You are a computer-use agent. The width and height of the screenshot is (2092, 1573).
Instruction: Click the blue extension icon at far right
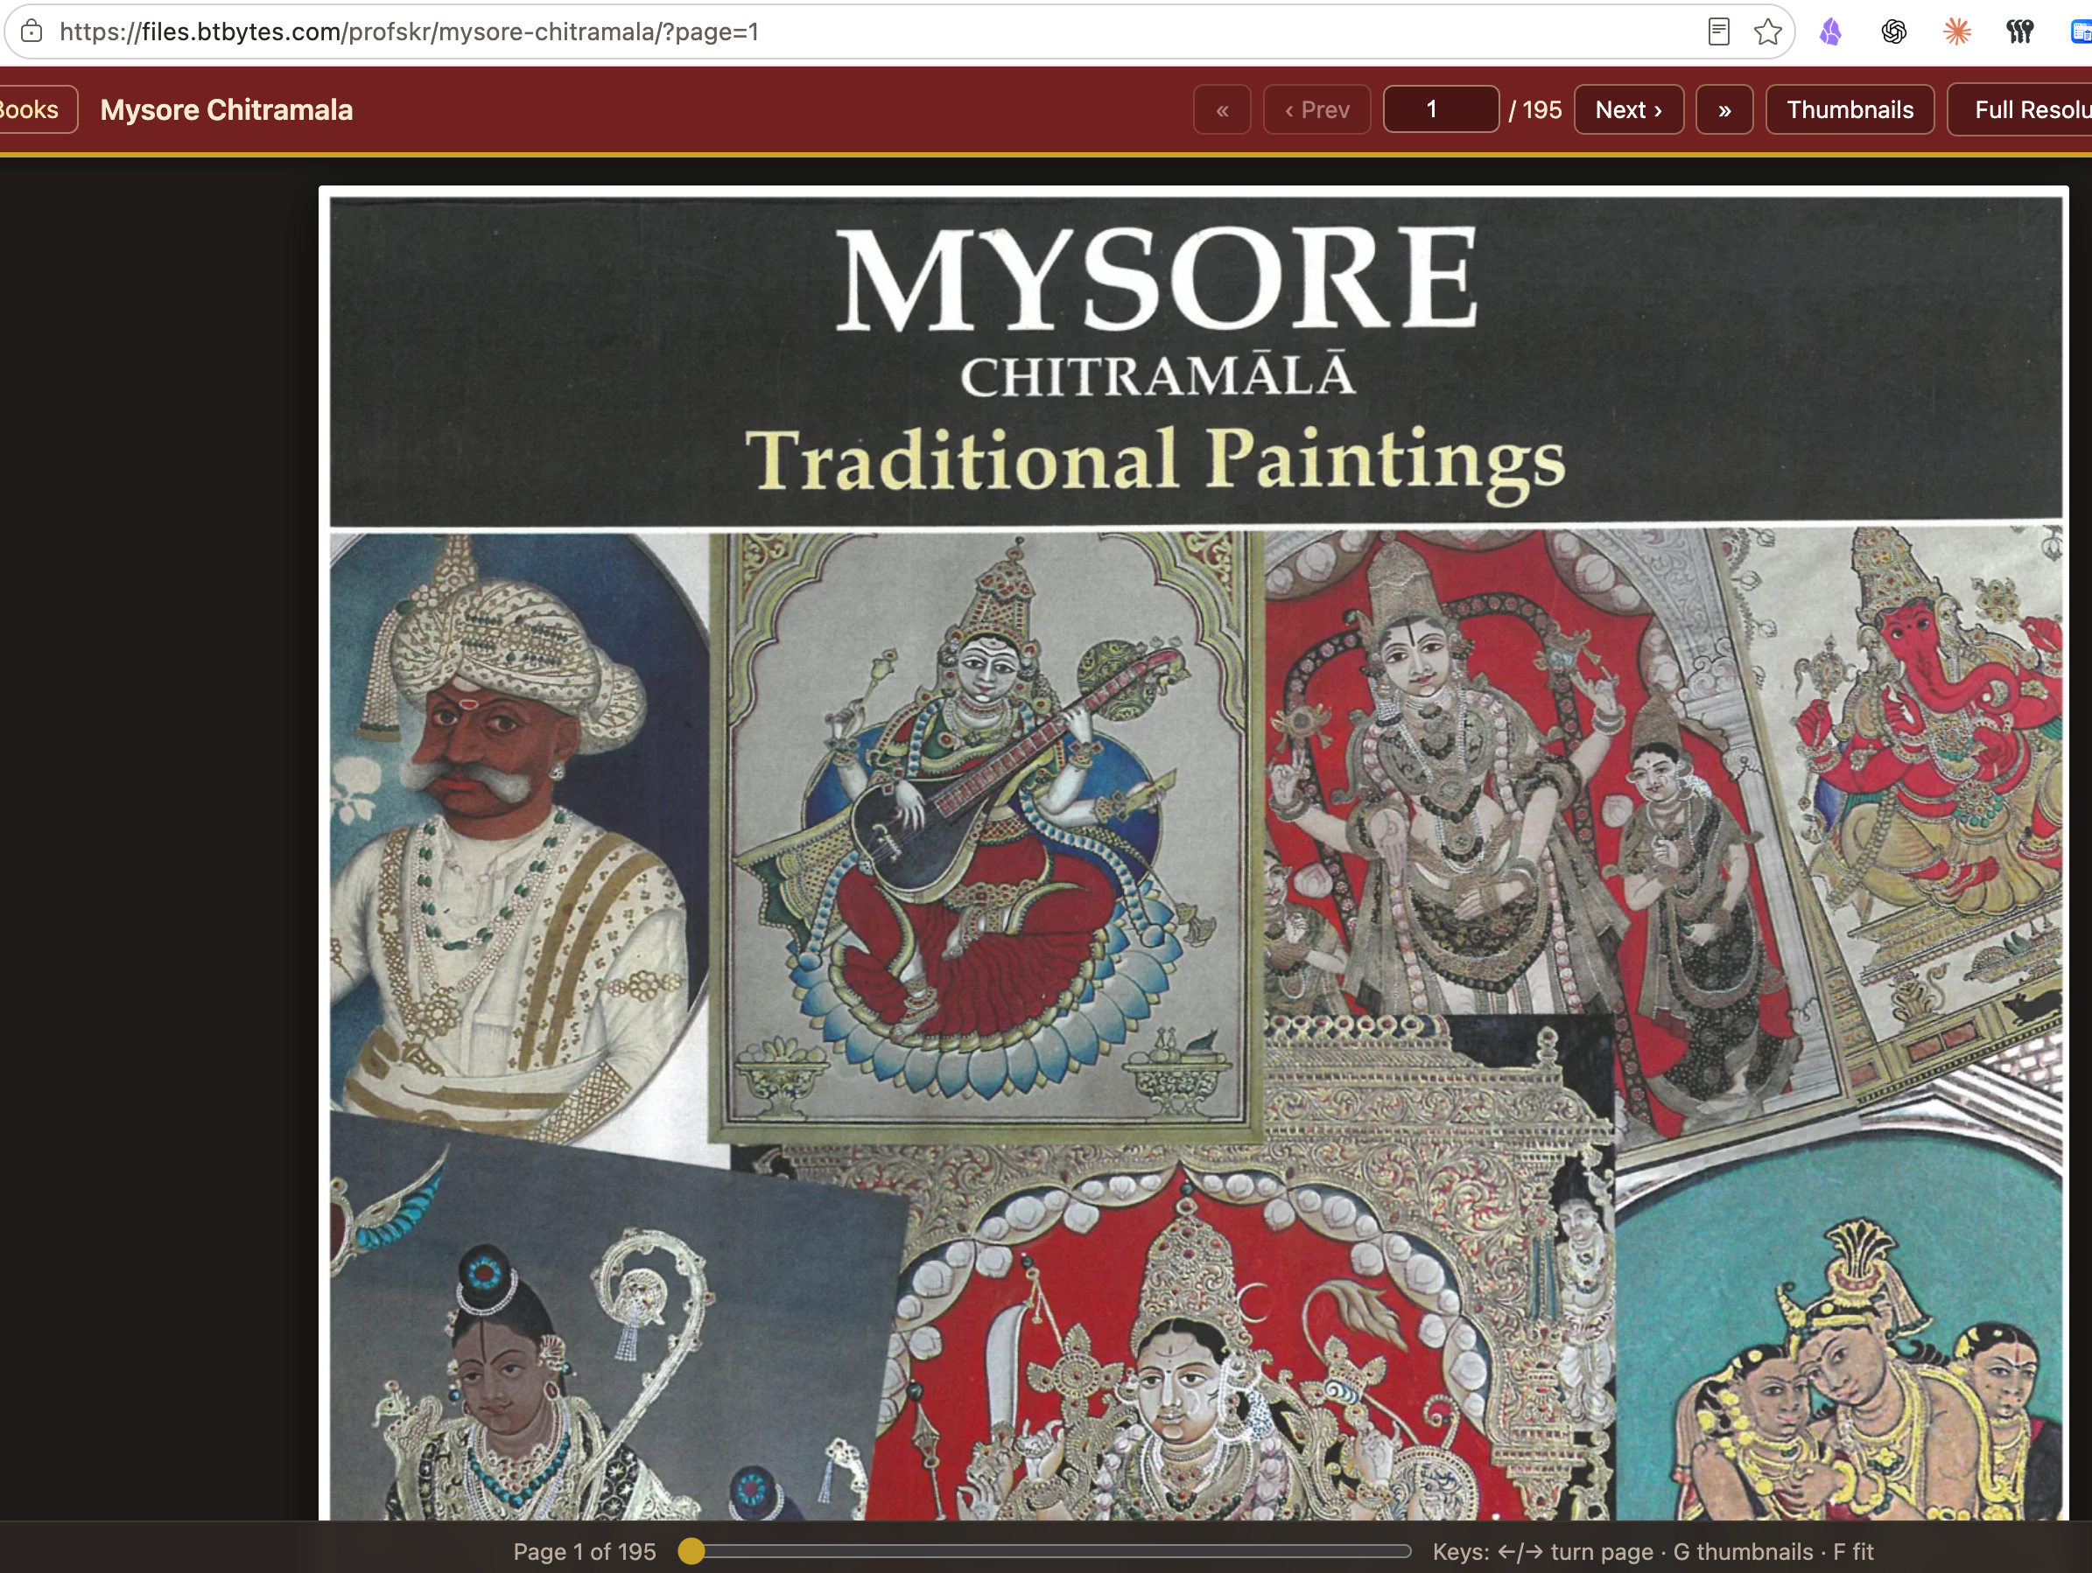tap(2081, 32)
